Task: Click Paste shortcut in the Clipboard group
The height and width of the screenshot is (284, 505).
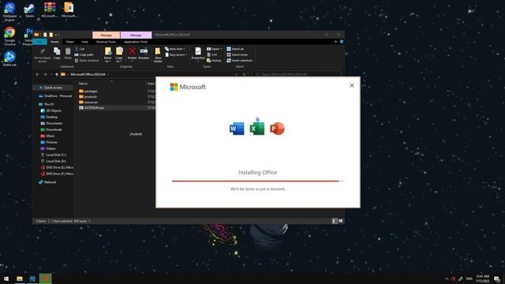Action: (87, 61)
